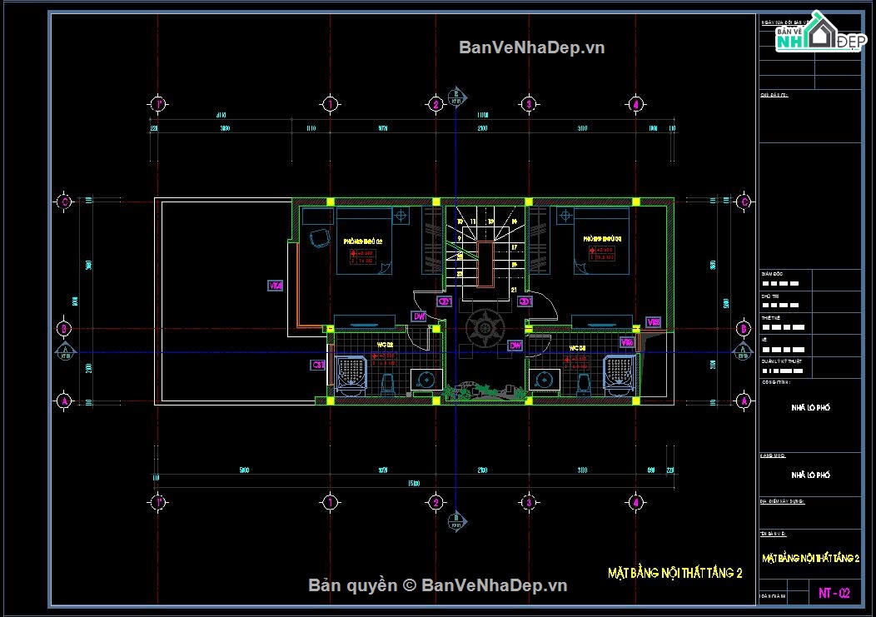The height and width of the screenshot is (617, 876).
Task: Click grid bubble C on the left side
Action: (x=64, y=202)
